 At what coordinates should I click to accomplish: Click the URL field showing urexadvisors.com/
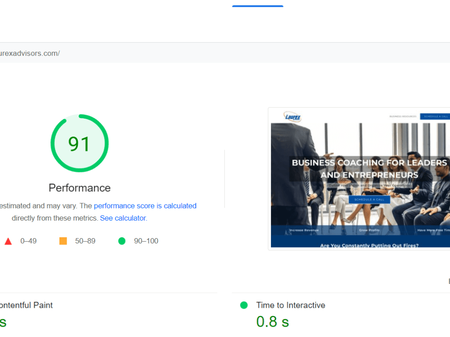[x=225, y=53]
